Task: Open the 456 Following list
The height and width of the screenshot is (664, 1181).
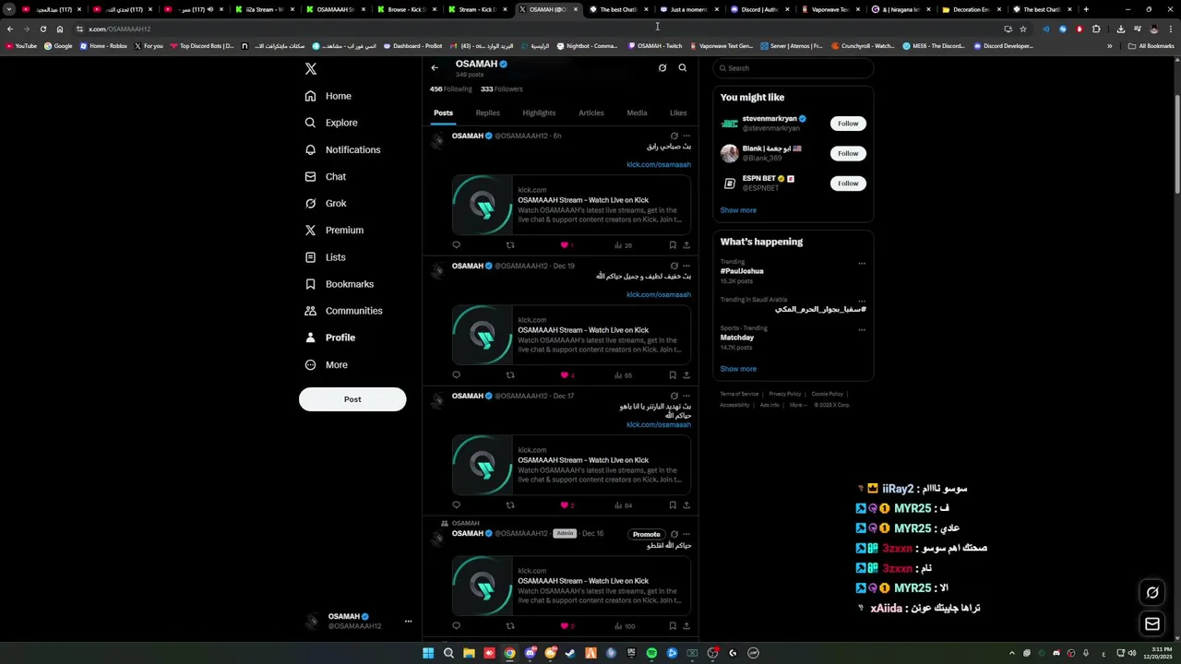Action: [x=451, y=89]
